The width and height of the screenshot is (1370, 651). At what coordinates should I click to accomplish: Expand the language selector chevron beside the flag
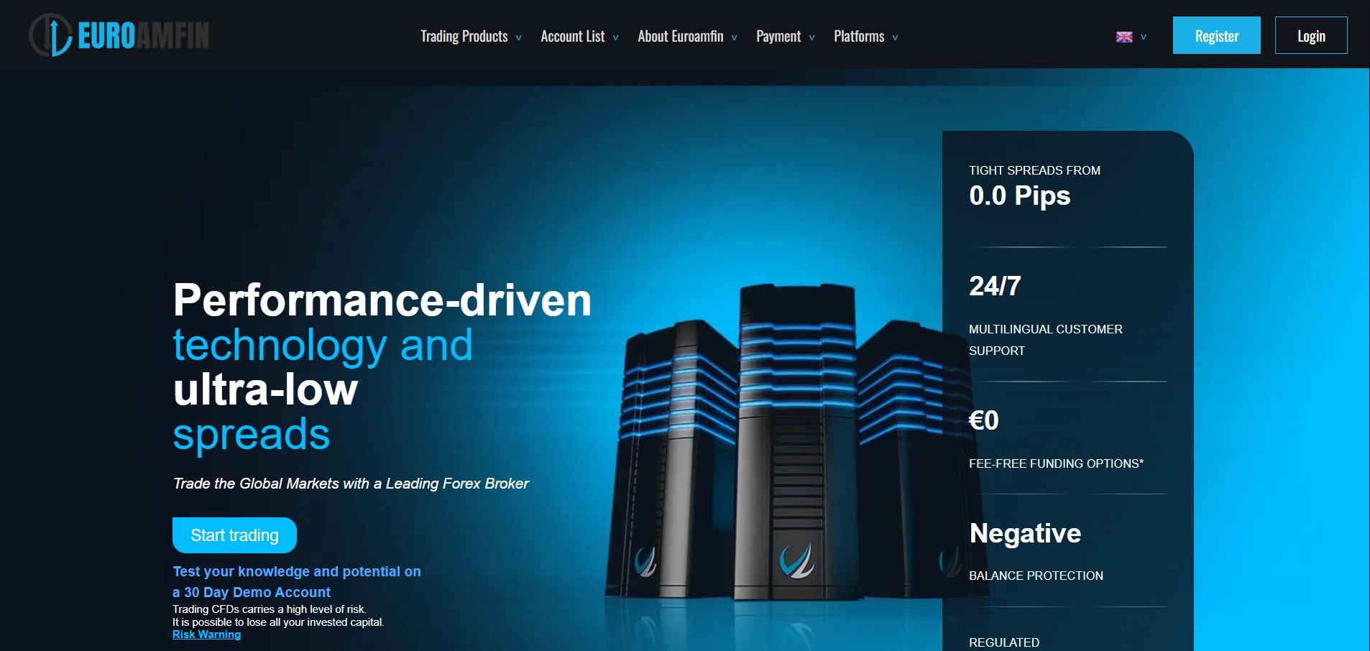click(1144, 37)
